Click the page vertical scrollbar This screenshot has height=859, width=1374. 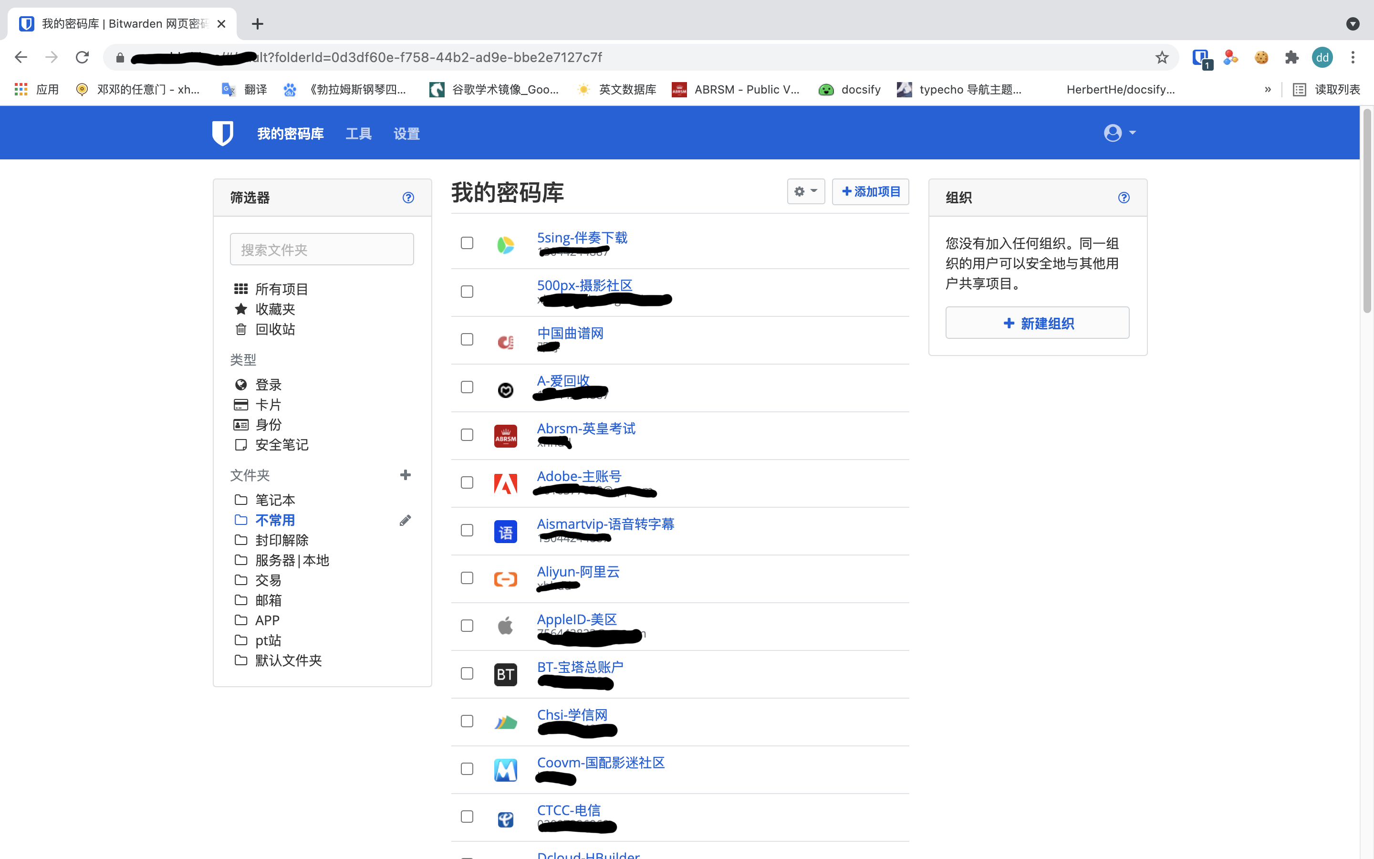click(x=1367, y=210)
